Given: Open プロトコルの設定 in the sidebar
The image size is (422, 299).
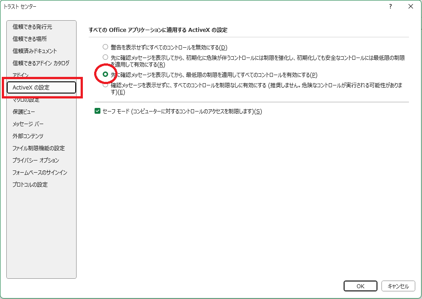Looking at the screenshot, I should point(30,184).
